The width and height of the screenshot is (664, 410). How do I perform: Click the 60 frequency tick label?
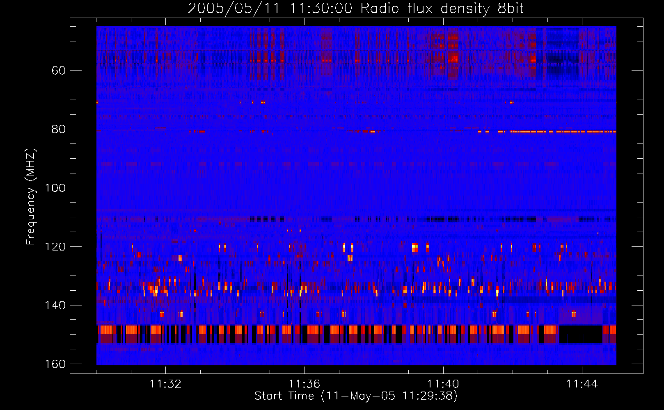59,71
